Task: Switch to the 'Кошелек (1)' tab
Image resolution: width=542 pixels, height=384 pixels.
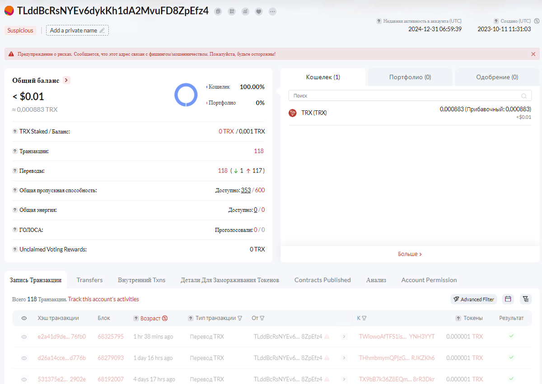Action: [x=323, y=77]
